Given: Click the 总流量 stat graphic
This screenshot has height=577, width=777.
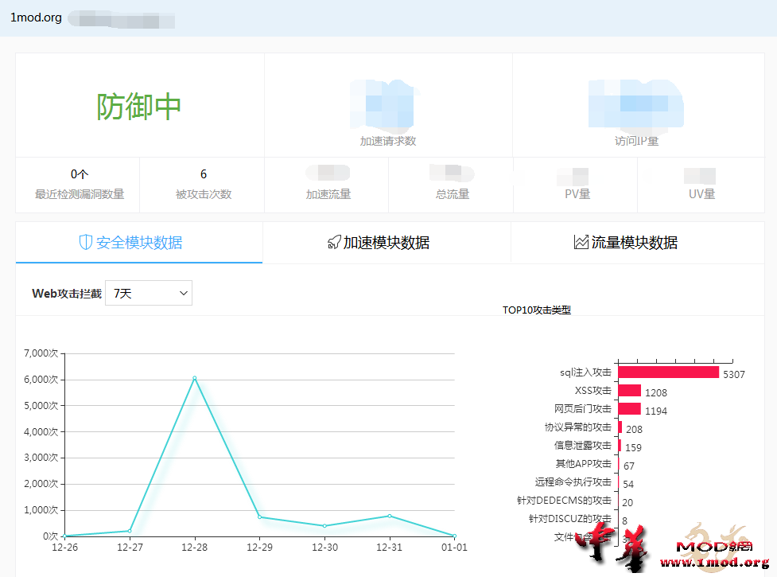Looking at the screenshot, I should click(x=450, y=172).
